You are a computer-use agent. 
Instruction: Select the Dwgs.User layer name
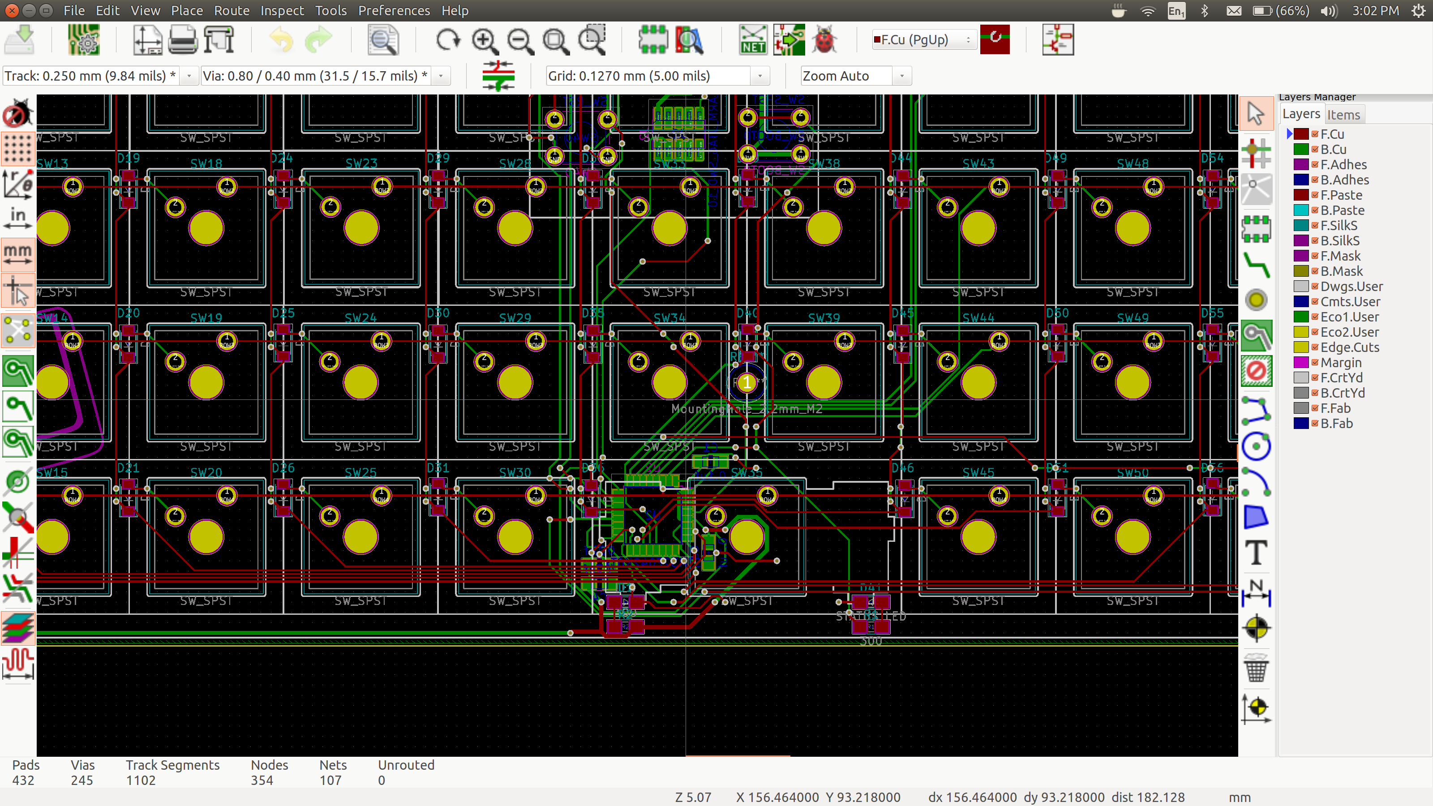pos(1351,287)
